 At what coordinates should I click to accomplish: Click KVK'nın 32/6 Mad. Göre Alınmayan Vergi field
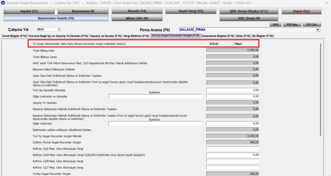point(233,149)
